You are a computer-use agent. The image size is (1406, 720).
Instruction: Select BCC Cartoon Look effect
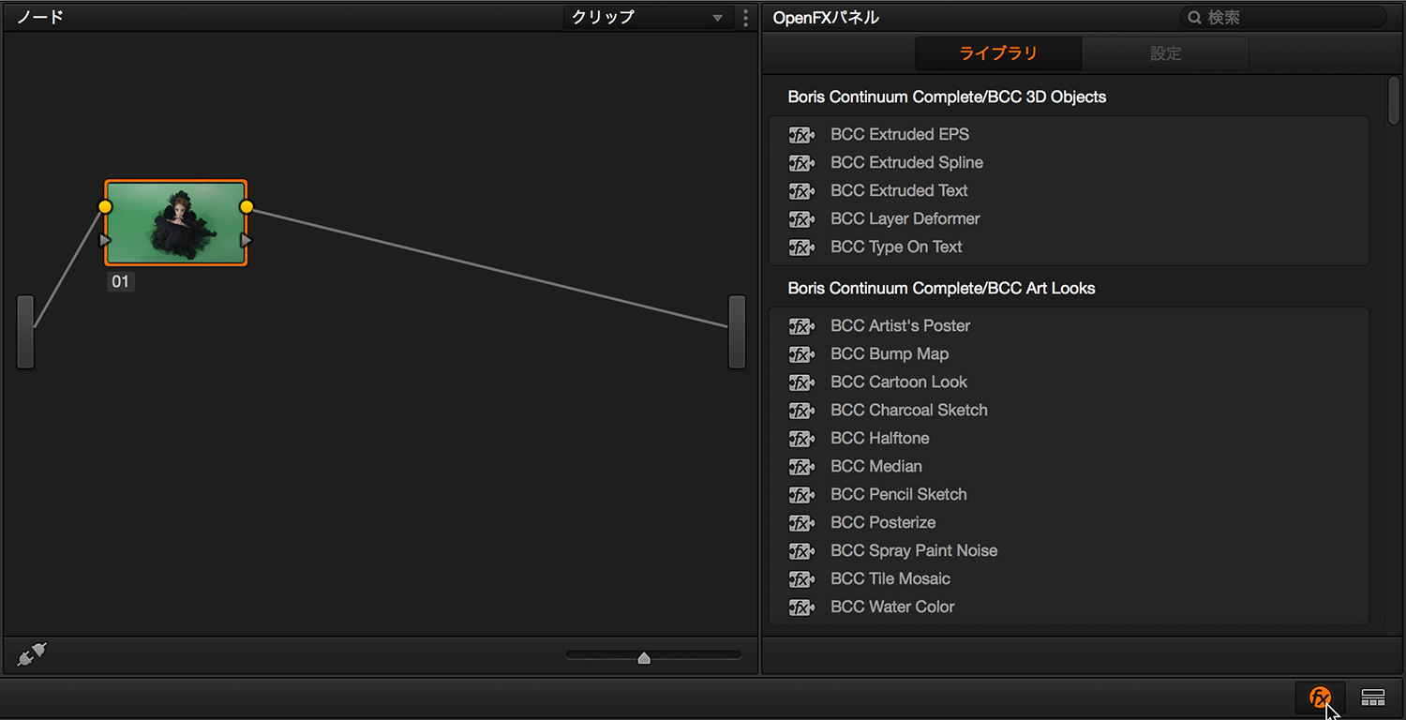coord(898,382)
